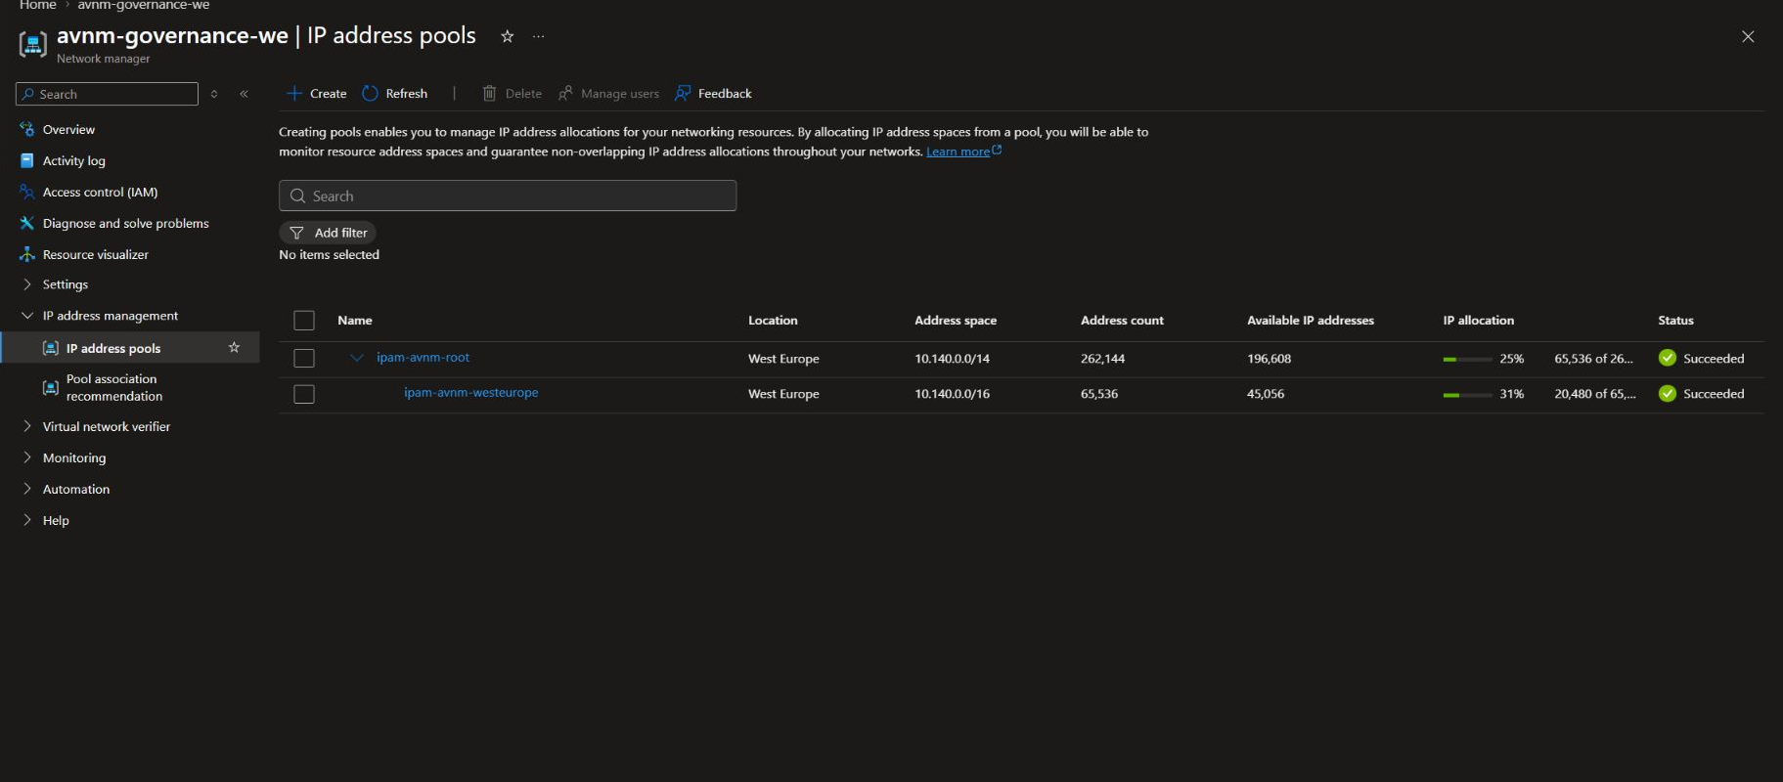Click the 25% allocation progress bar
This screenshot has height=782, width=1783.
coord(1467,360)
